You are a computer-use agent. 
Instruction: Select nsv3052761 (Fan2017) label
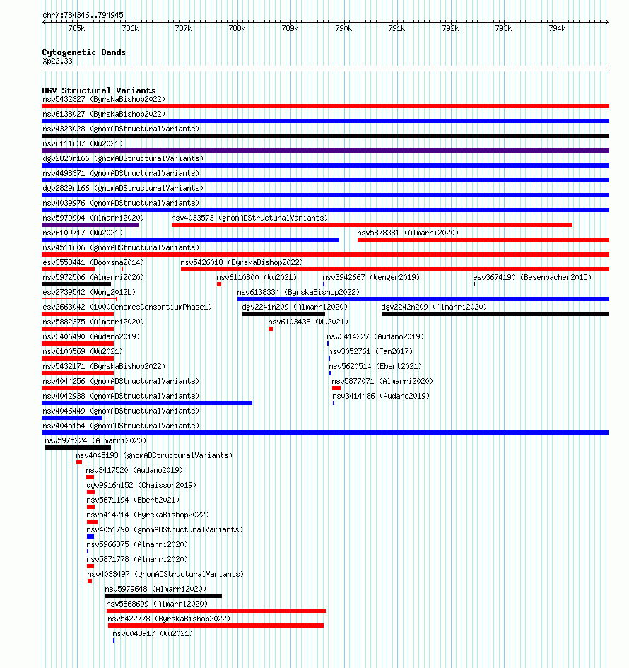(x=370, y=351)
